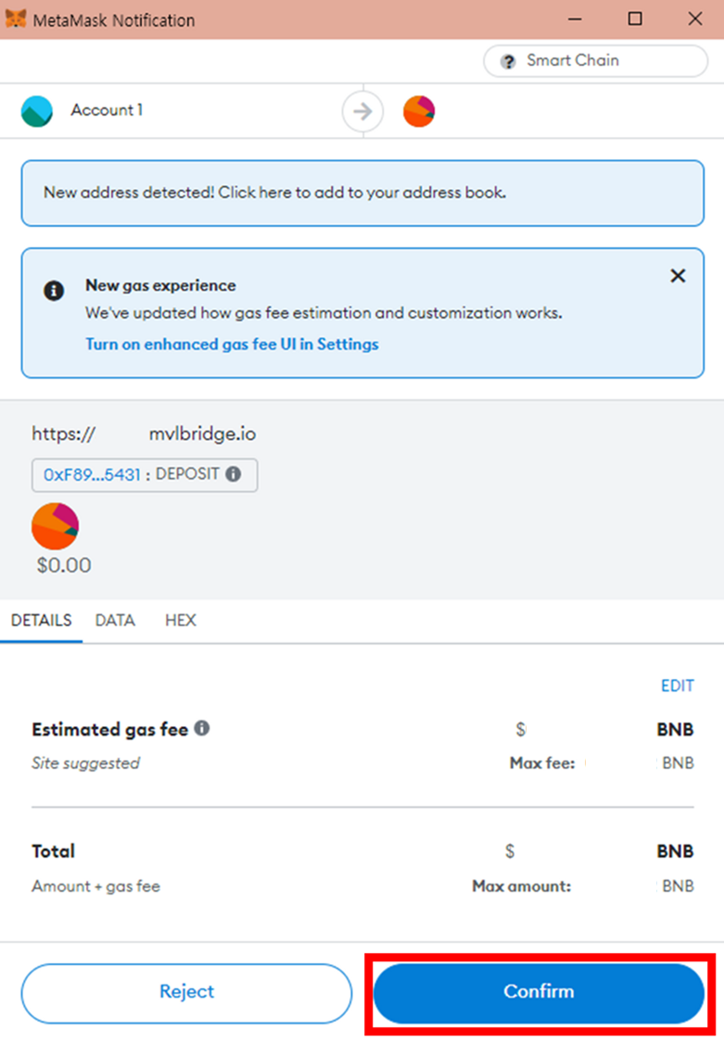Reject the transaction
Image resolution: width=724 pixels, height=1042 pixels.
(186, 992)
